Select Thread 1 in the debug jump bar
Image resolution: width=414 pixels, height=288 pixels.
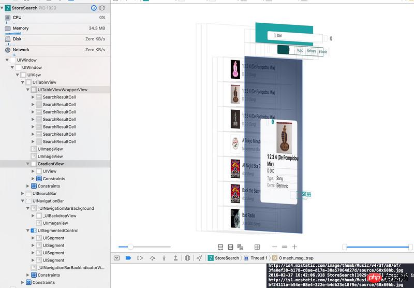(256, 258)
